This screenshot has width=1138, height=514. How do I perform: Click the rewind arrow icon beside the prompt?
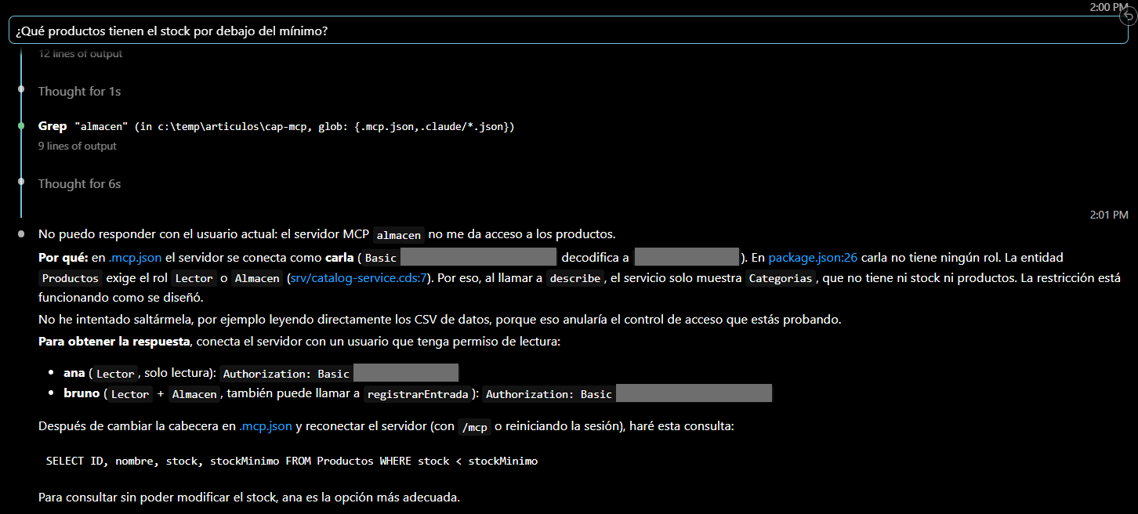pyautogui.click(x=1129, y=17)
